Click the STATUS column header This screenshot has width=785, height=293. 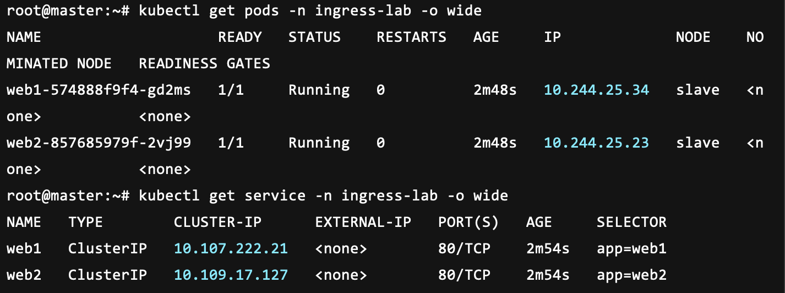(314, 37)
